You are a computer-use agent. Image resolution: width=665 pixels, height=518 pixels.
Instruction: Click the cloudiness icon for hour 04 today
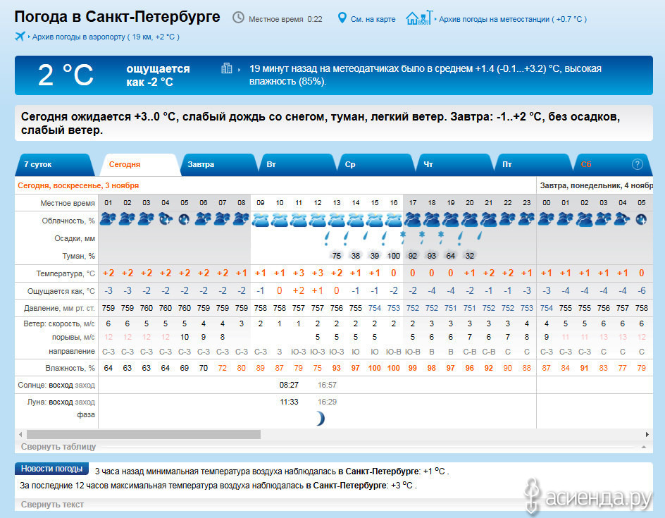pos(166,219)
